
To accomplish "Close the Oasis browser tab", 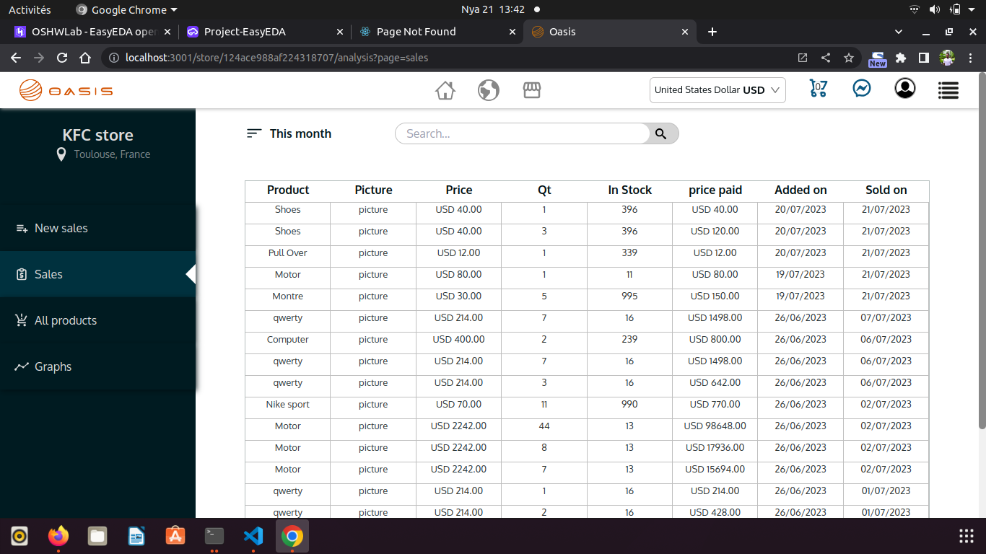I will tap(686, 32).
